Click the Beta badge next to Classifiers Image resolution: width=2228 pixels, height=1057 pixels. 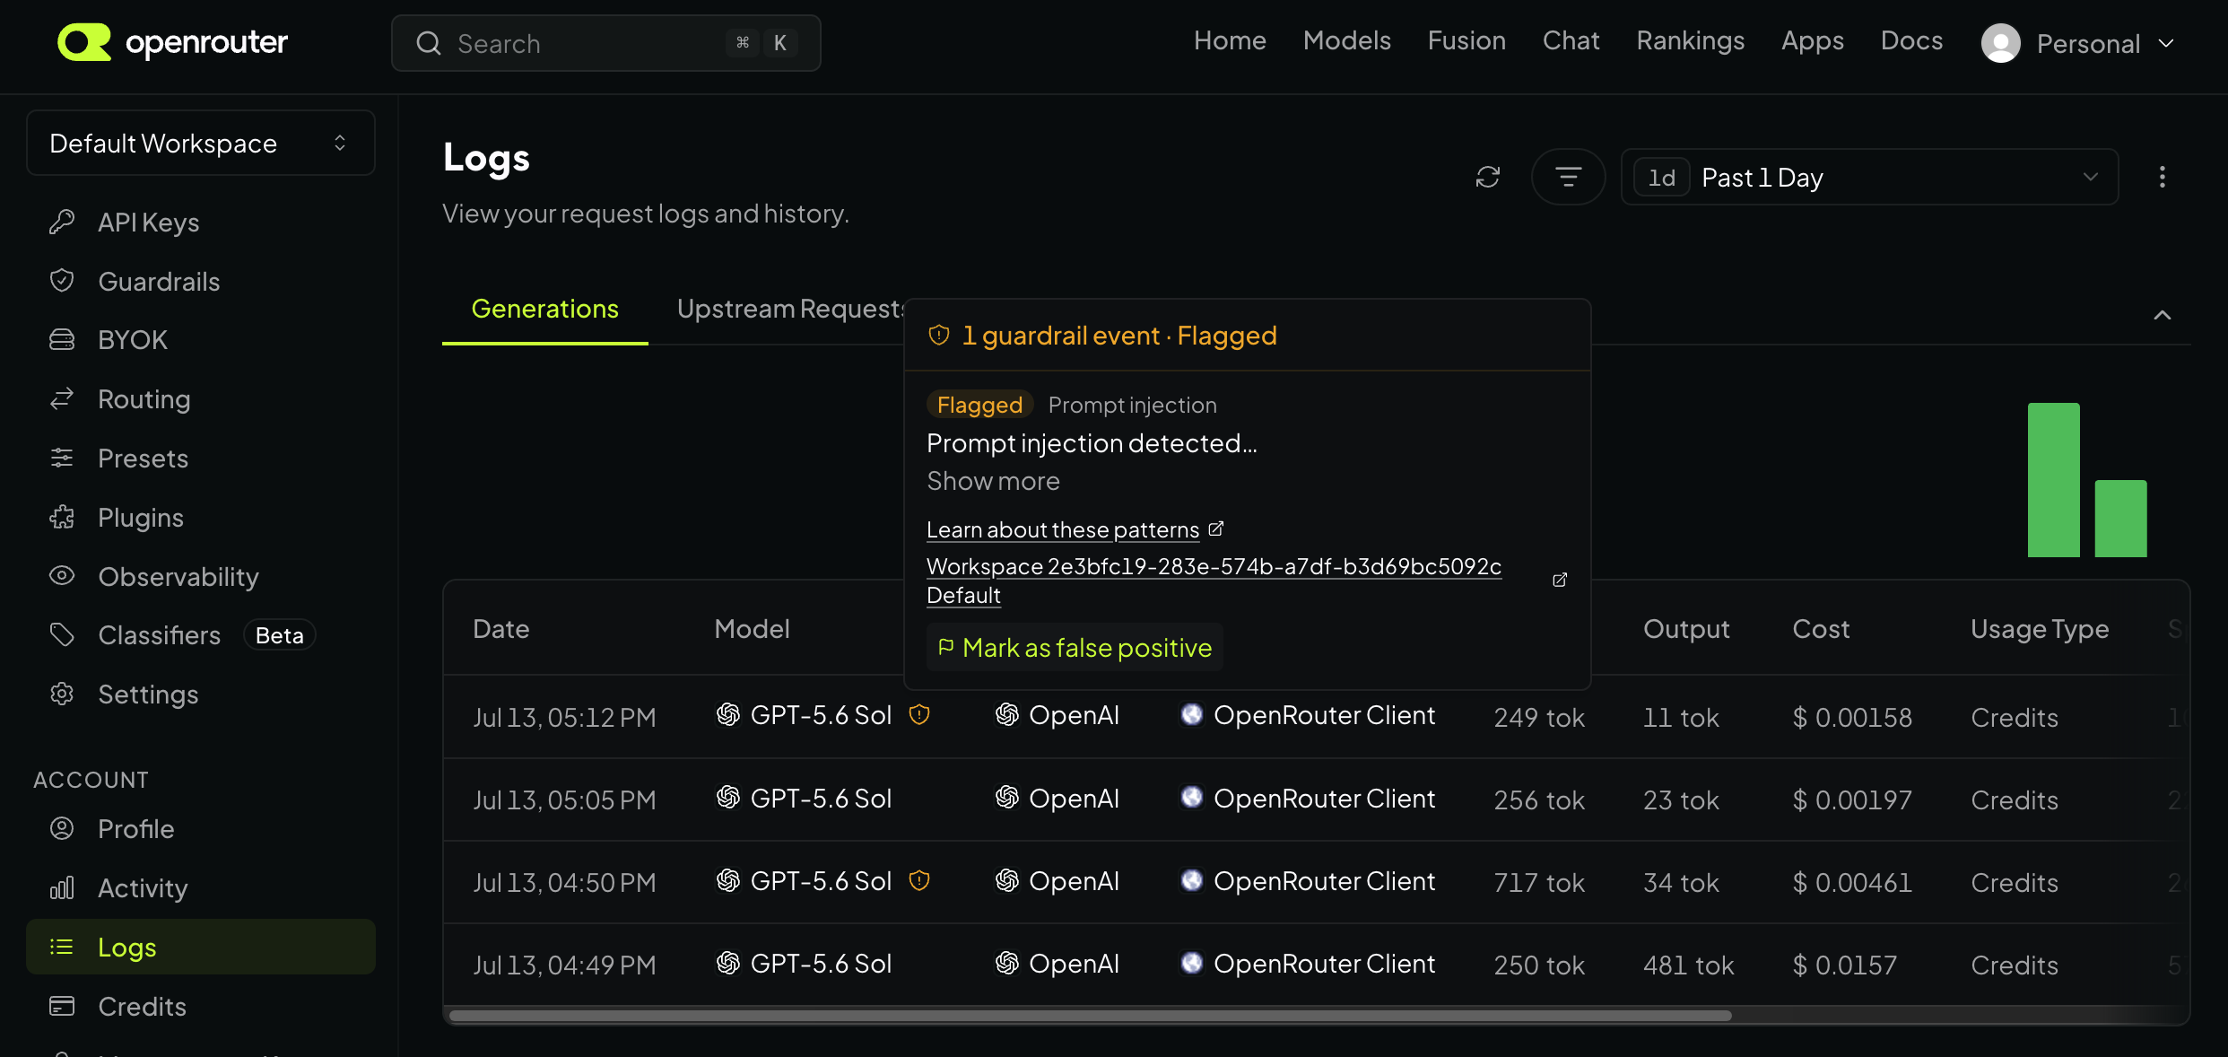tap(280, 635)
